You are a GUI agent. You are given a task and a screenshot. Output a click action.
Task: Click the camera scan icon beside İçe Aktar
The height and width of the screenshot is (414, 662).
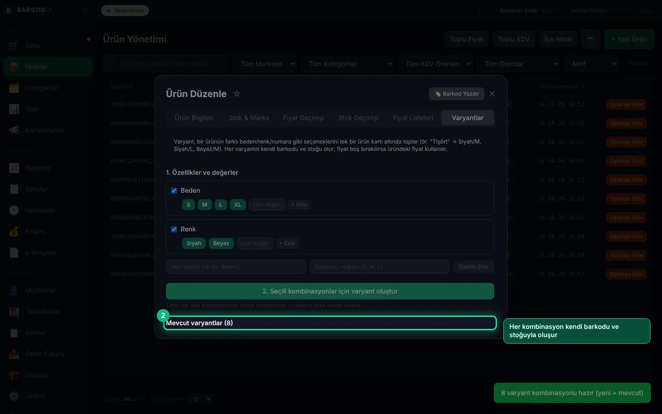coord(591,39)
